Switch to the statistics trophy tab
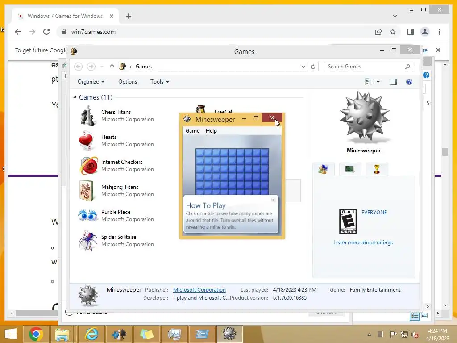This screenshot has height=343, width=457. 377,169
